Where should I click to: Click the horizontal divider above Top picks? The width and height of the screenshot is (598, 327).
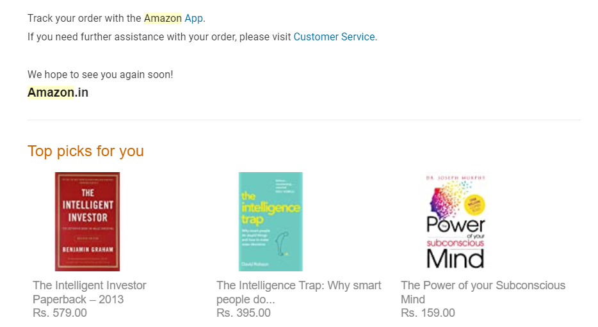(304, 120)
